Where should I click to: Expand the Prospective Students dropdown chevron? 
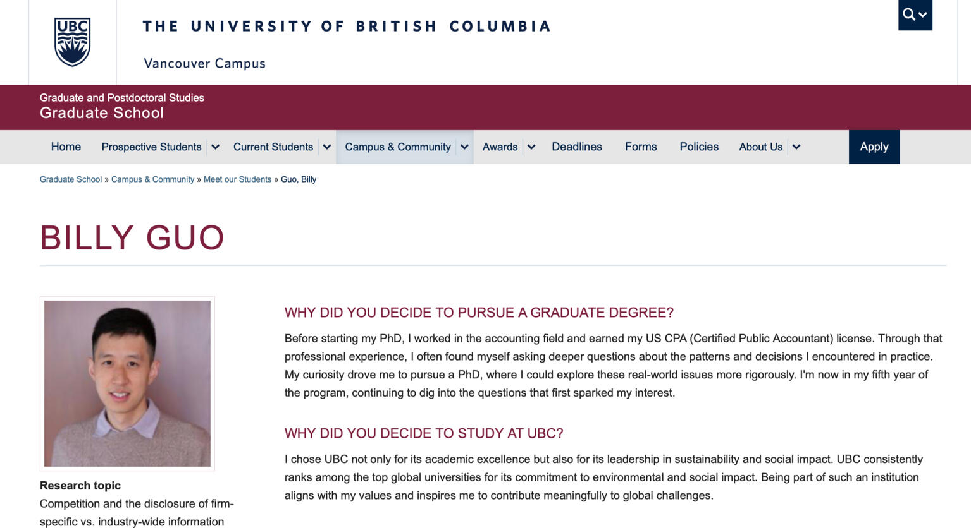(215, 147)
